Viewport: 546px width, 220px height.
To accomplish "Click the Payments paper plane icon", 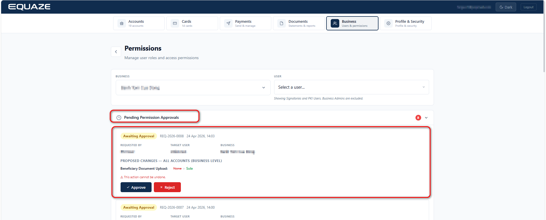I will [x=228, y=23].
